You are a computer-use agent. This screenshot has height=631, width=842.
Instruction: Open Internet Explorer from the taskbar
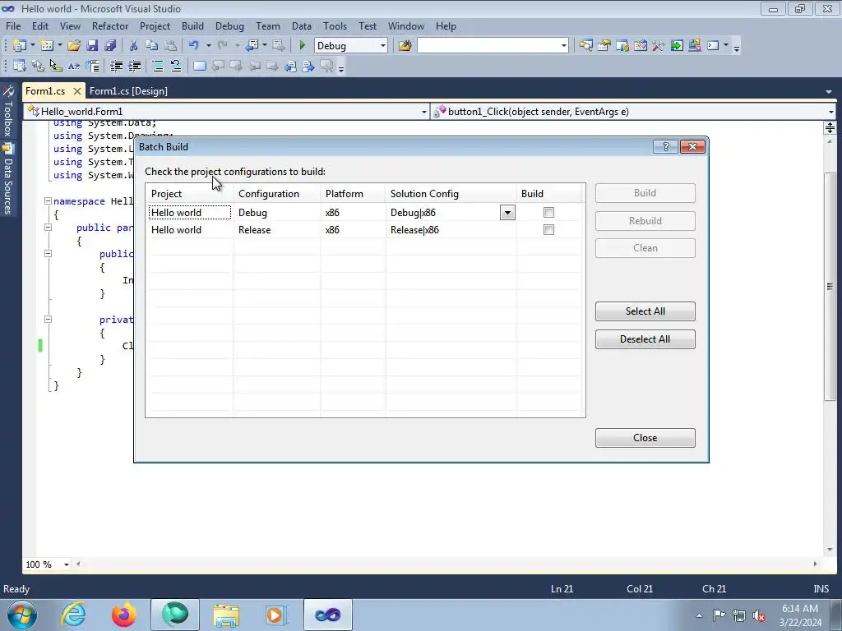(73, 615)
